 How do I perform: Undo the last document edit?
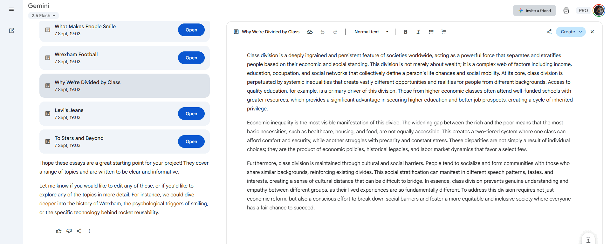tap(323, 32)
